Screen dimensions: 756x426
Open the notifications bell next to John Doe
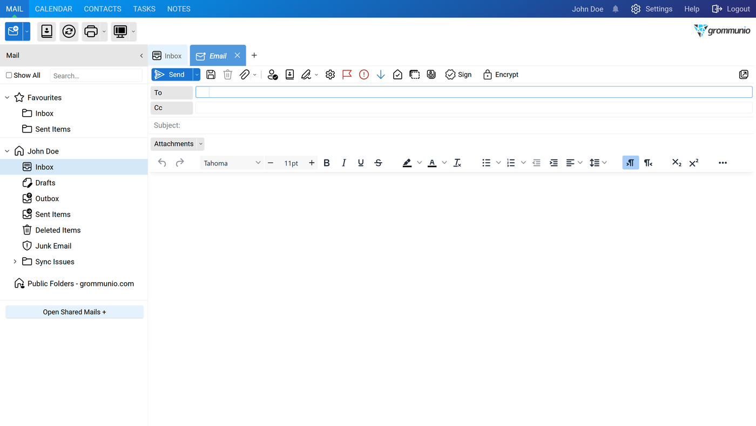click(x=616, y=9)
